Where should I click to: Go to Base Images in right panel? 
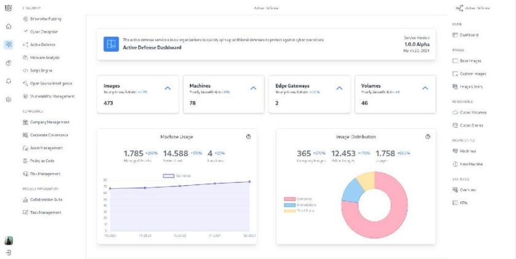(x=469, y=61)
